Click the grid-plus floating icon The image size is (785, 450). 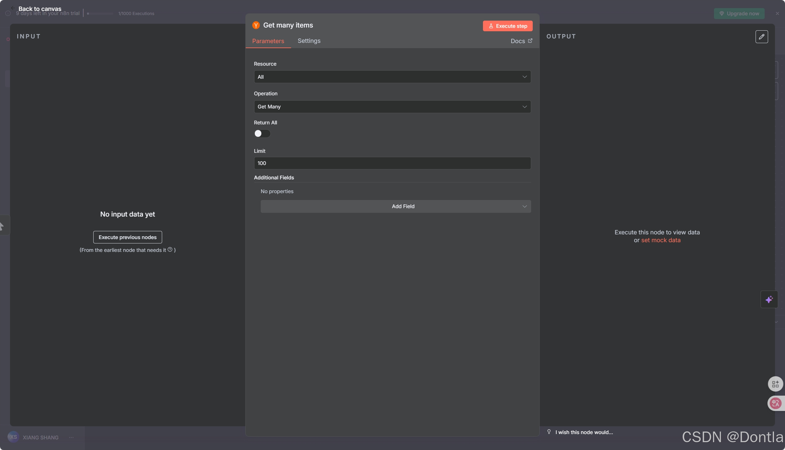click(775, 384)
